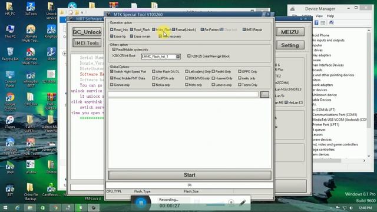Click Device Manager scroll down arrow
The image size is (377, 212).
point(369,156)
